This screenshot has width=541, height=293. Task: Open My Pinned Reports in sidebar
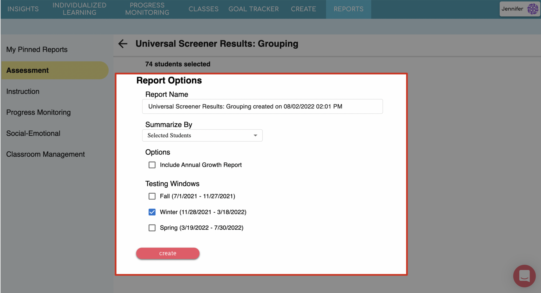tap(37, 49)
